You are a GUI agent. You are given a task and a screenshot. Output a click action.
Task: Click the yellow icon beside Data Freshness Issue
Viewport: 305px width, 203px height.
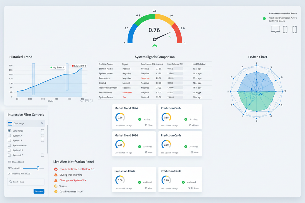56,192
